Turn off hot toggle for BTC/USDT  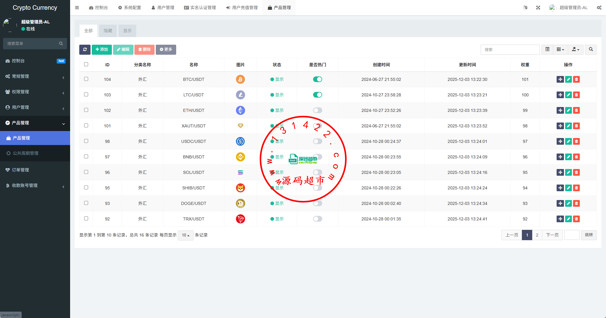pos(317,79)
